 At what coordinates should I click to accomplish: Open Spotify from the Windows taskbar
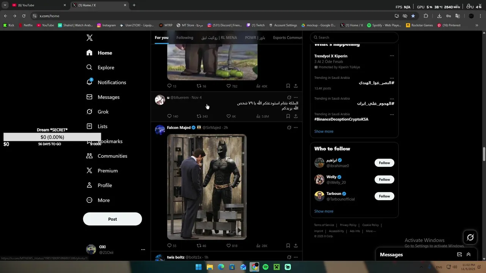[x=266, y=267]
